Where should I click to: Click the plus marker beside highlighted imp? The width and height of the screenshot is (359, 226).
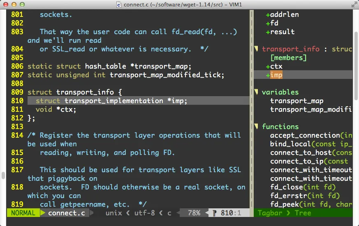coord(268,75)
